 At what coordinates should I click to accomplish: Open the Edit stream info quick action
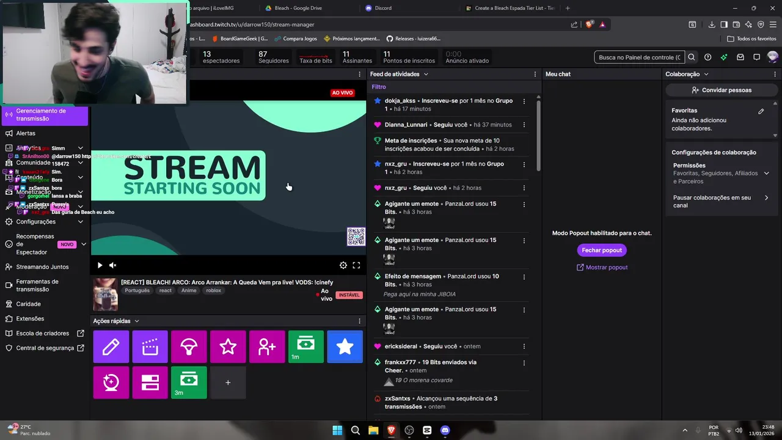[111, 346]
